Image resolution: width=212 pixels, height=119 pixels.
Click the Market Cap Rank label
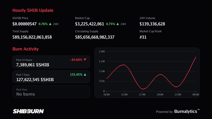pyautogui.click(x=151, y=31)
